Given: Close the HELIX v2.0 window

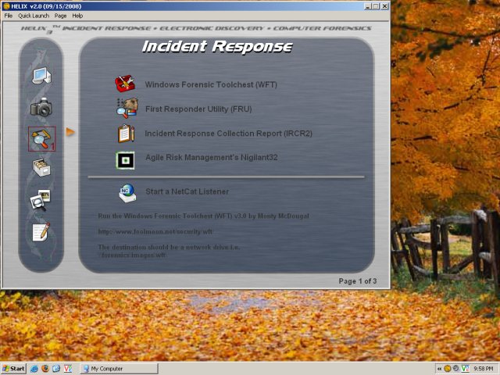Looking at the screenshot, I should pos(384,6).
